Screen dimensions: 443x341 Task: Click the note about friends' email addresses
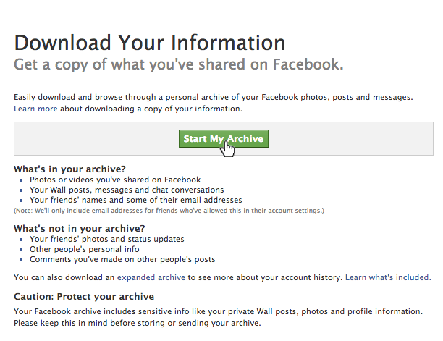point(169,211)
